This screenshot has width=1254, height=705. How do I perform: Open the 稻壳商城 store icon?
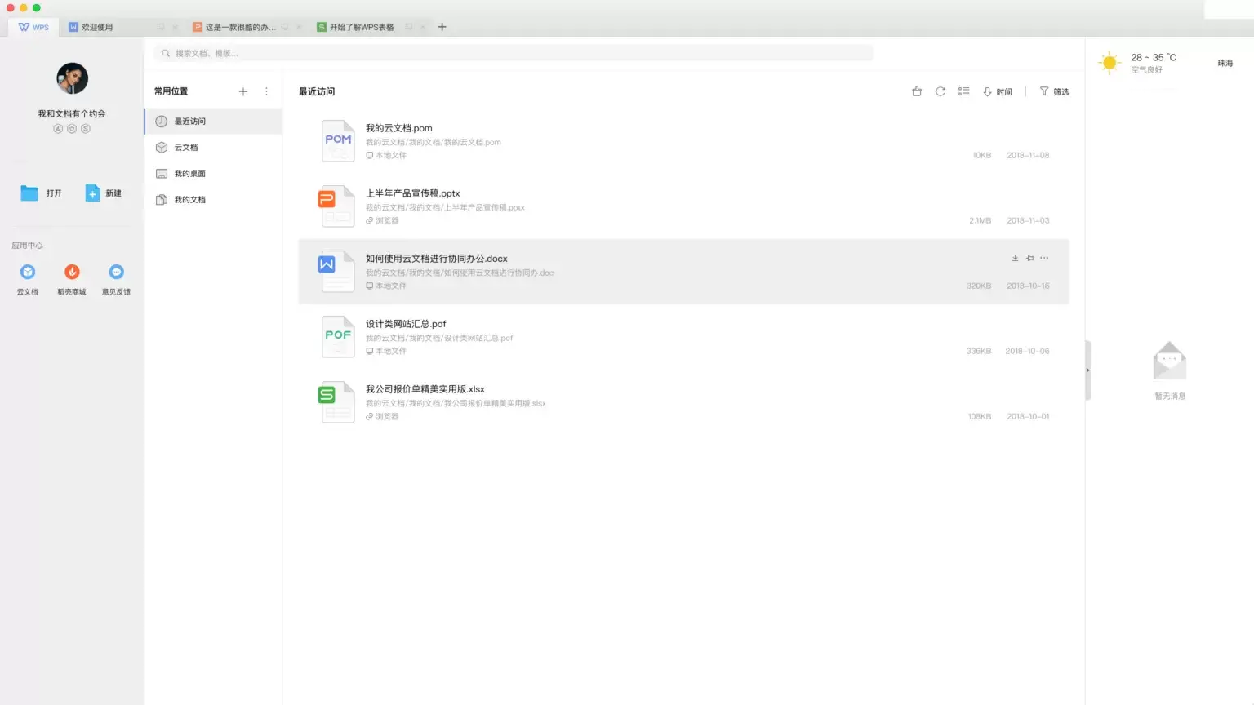pos(72,273)
